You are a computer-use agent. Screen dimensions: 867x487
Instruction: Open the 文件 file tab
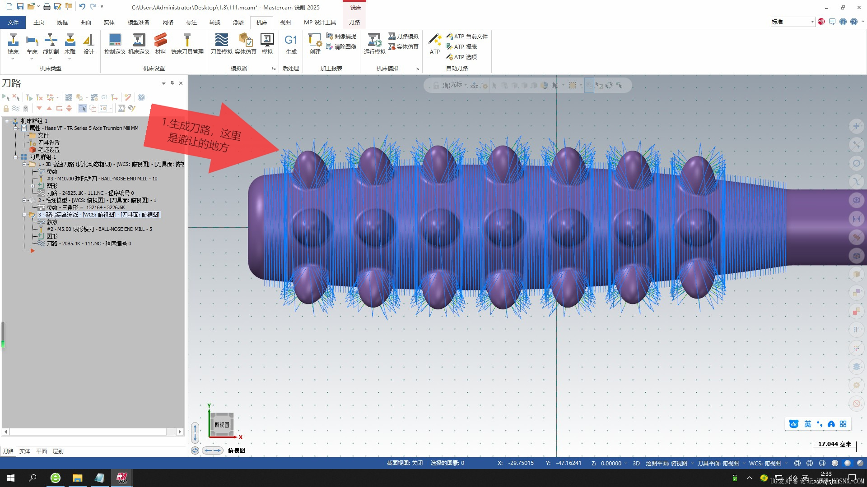(x=13, y=22)
